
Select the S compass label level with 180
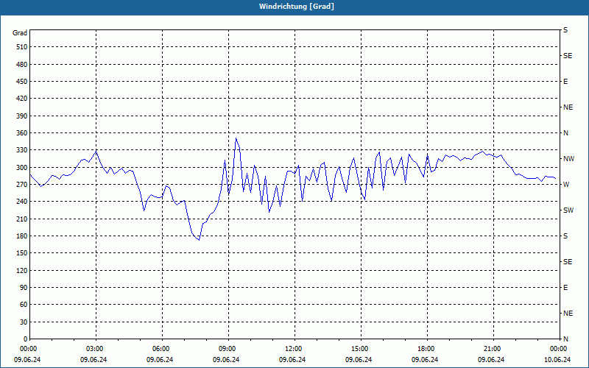(x=565, y=236)
